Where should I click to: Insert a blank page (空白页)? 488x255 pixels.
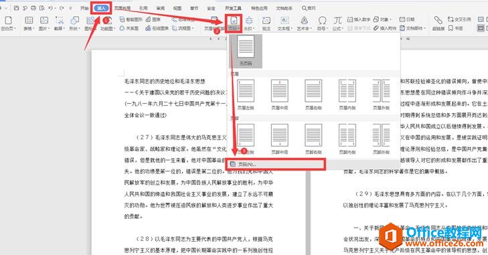pos(8,23)
